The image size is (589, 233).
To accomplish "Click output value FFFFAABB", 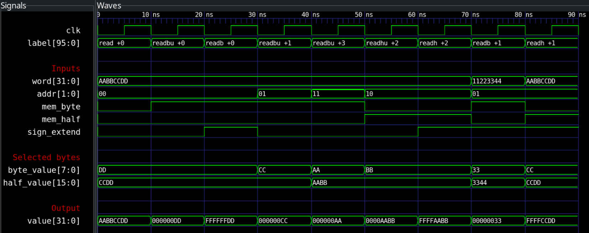I will click(444, 221).
